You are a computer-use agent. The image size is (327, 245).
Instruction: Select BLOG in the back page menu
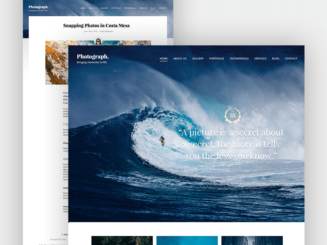click(153, 8)
